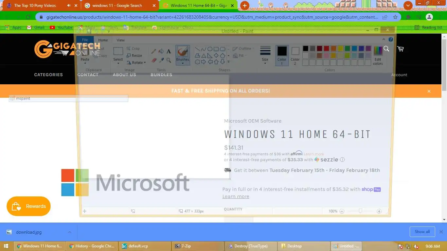Open the Windows Start button

6,246
